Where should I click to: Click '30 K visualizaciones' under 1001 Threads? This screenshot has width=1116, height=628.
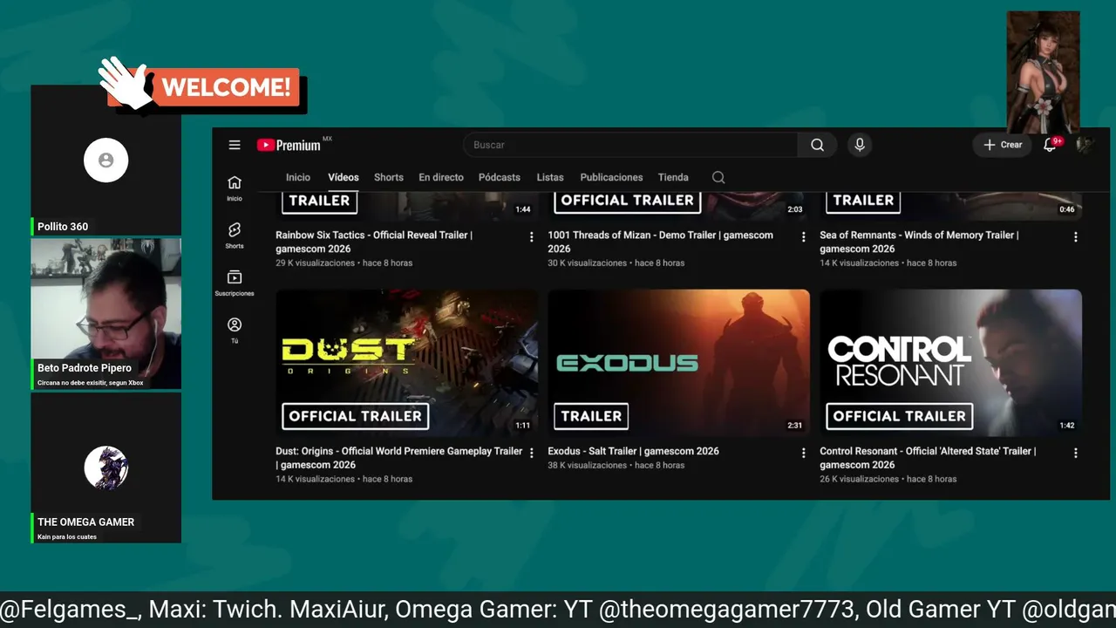click(587, 263)
